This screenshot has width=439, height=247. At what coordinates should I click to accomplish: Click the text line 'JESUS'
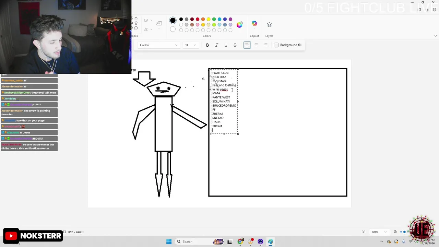click(x=216, y=122)
